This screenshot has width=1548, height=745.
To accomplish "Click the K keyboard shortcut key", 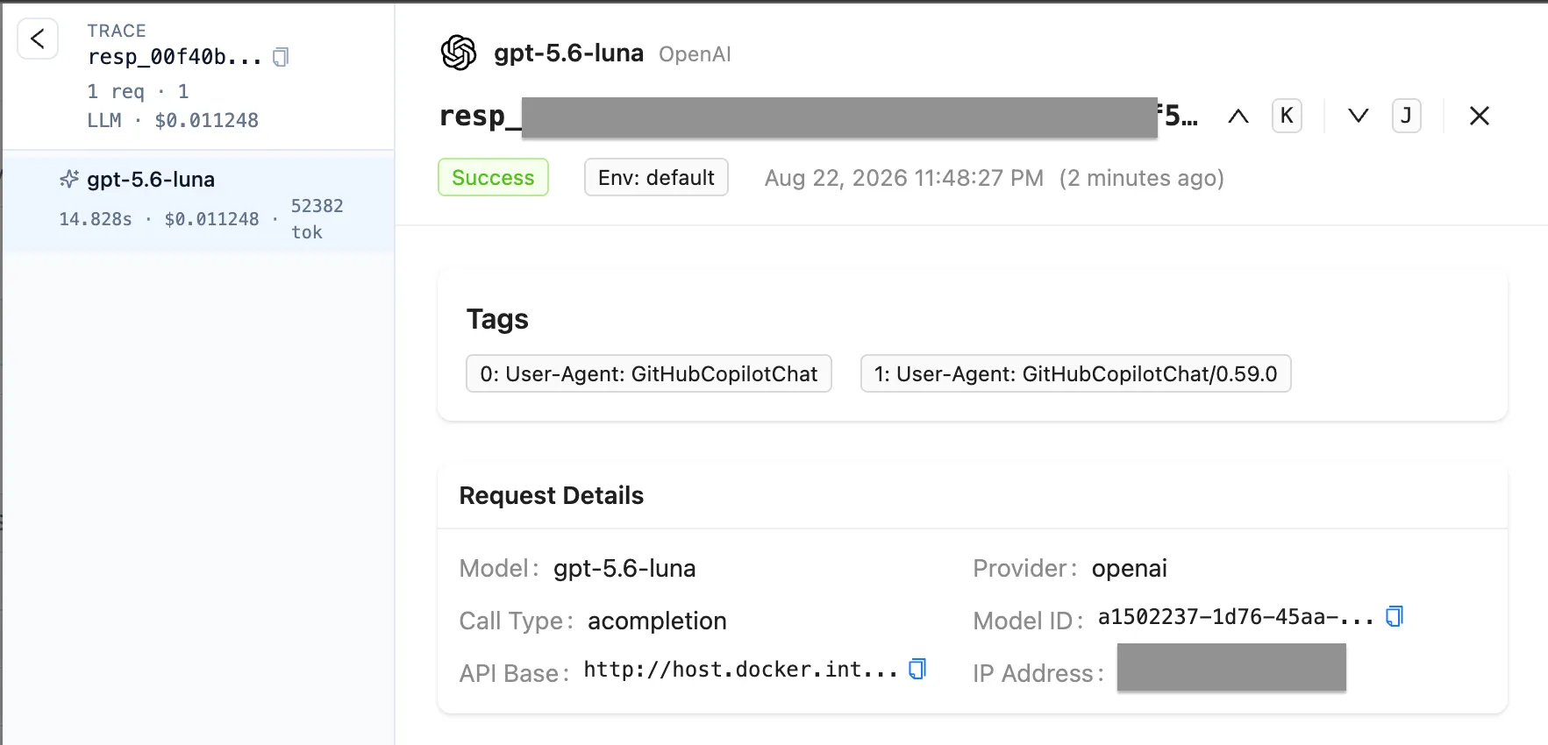I will click(1287, 116).
